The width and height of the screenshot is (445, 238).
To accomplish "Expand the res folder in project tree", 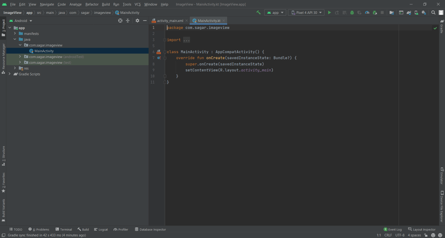I will pos(15,68).
